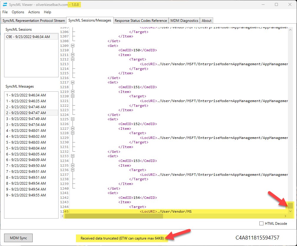The width and height of the screenshot is (297, 246).
Task: Collapse the Get block at line 1233
Action: [x=73, y=156]
